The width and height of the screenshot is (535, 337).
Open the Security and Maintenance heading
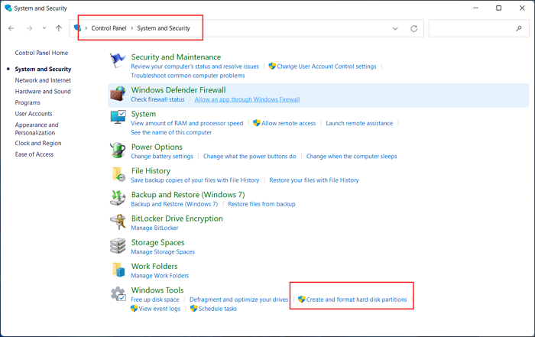coord(176,57)
